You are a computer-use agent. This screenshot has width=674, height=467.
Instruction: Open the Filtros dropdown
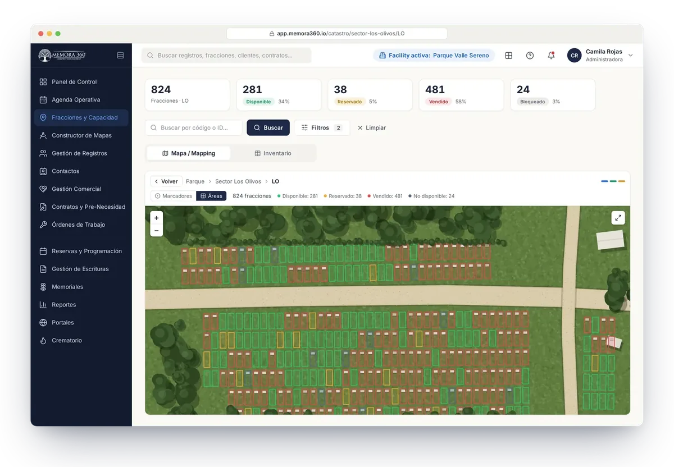(322, 128)
